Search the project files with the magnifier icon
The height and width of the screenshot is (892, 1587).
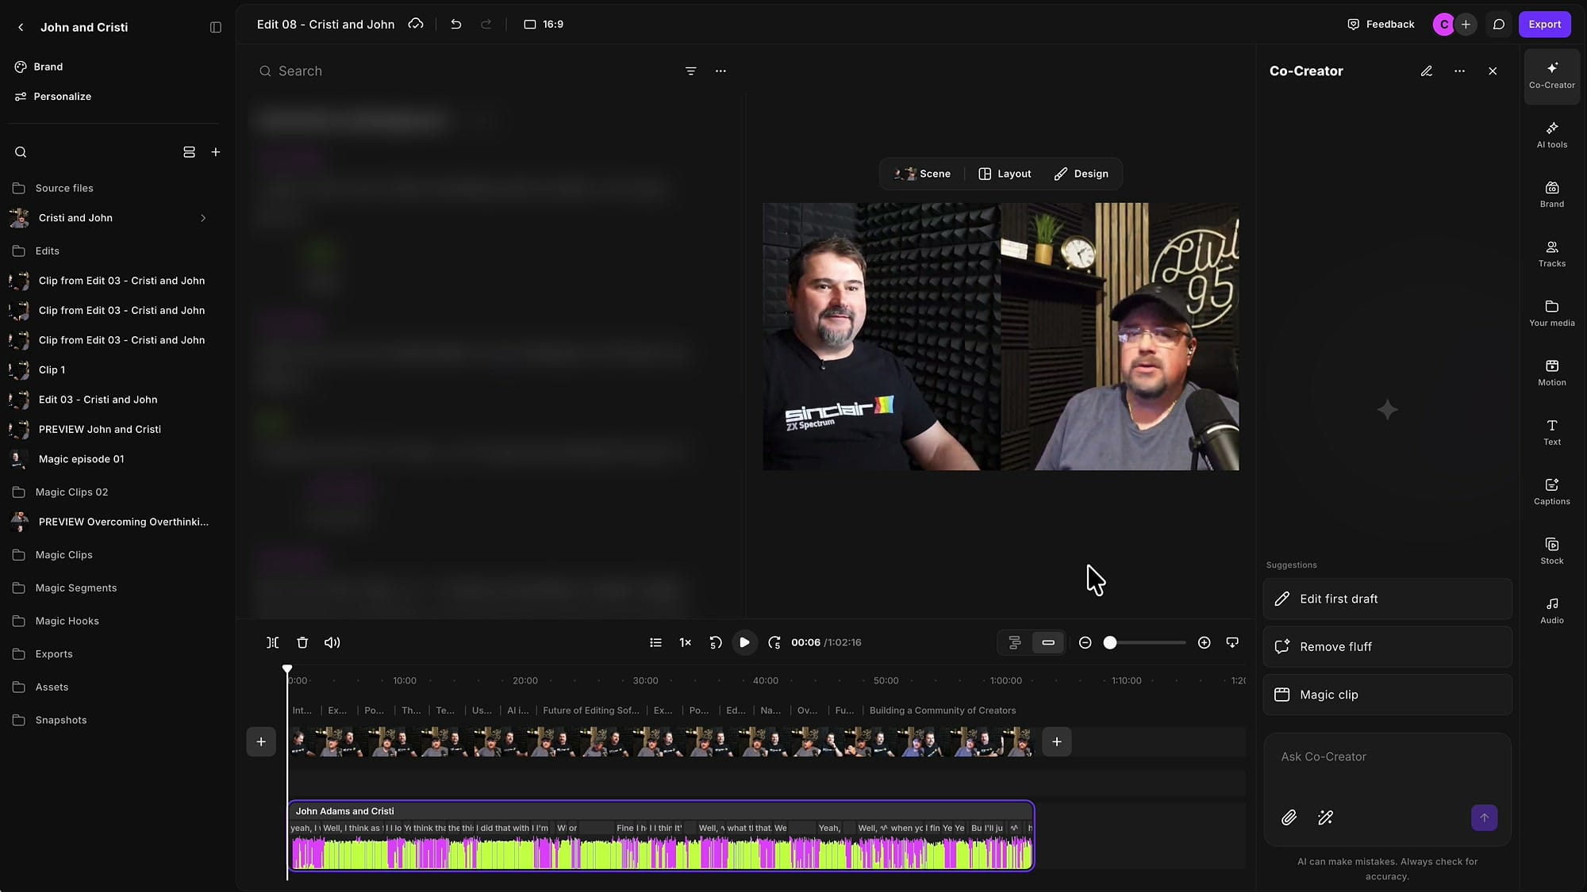point(21,152)
